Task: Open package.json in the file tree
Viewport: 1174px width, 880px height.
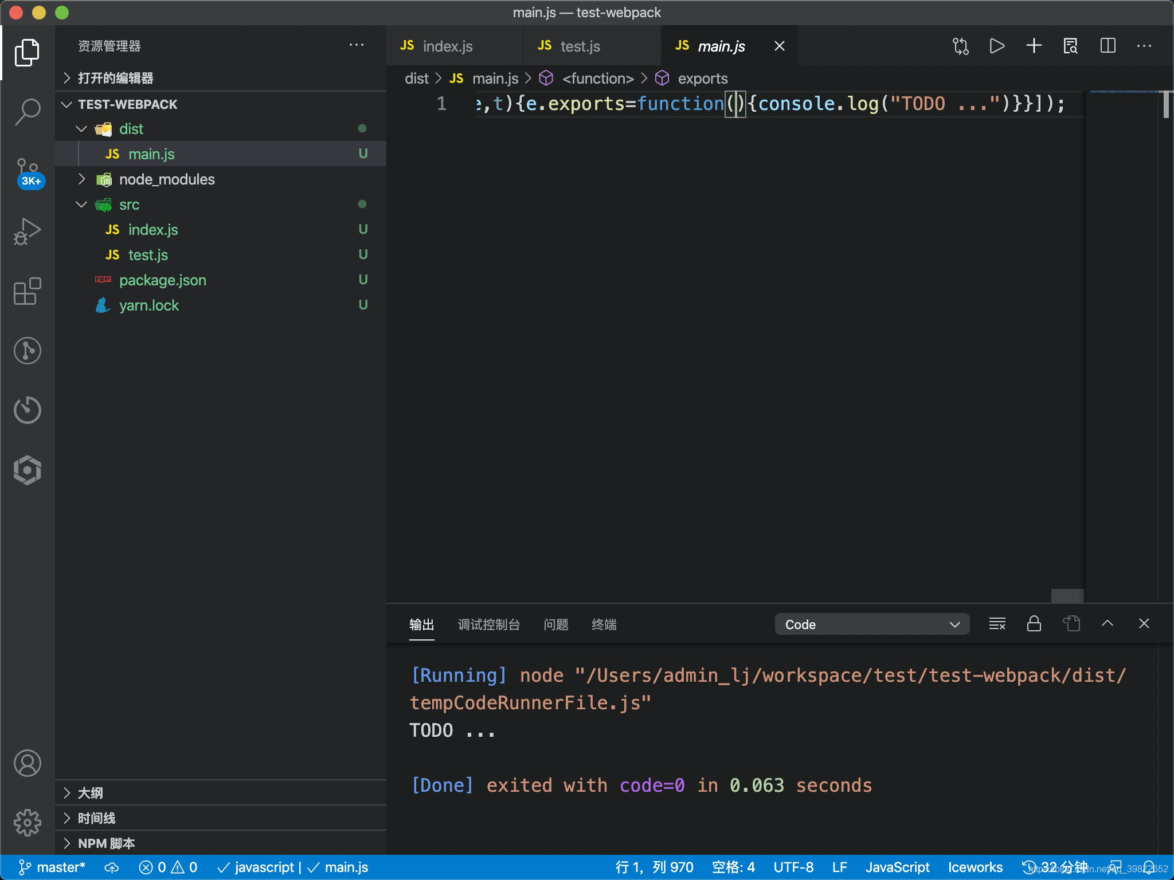Action: click(221, 280)
